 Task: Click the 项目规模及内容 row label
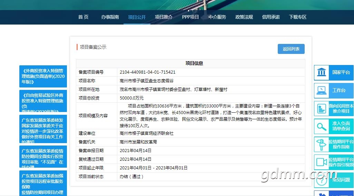93,115
